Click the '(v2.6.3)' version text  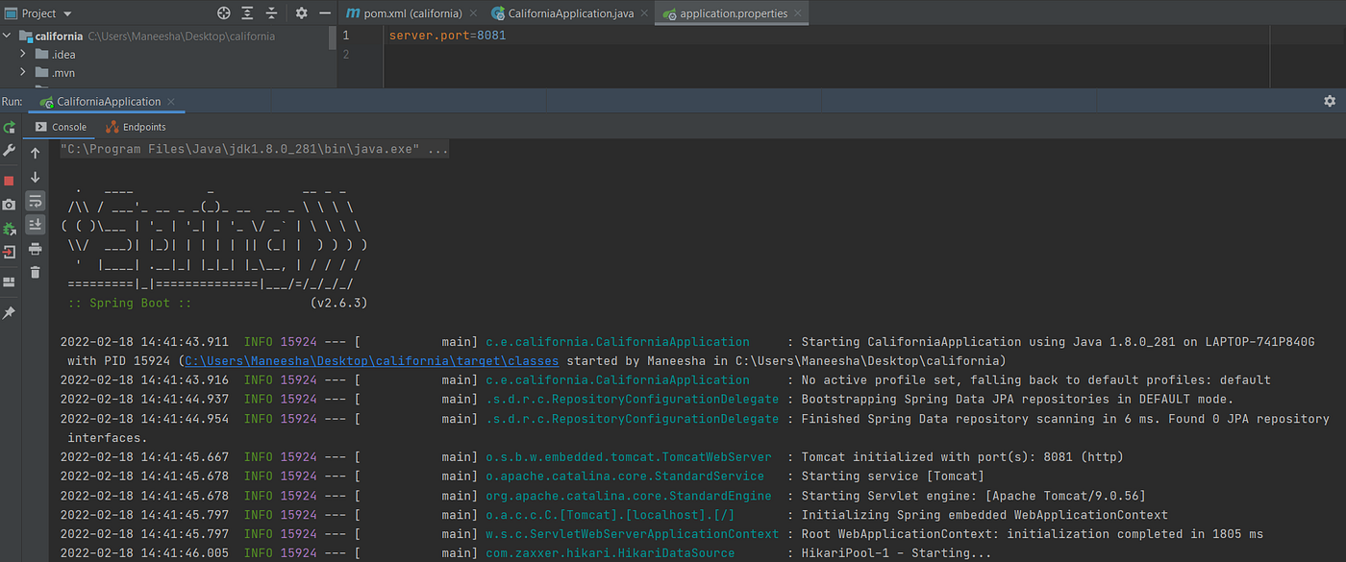(x=339, y=304)
